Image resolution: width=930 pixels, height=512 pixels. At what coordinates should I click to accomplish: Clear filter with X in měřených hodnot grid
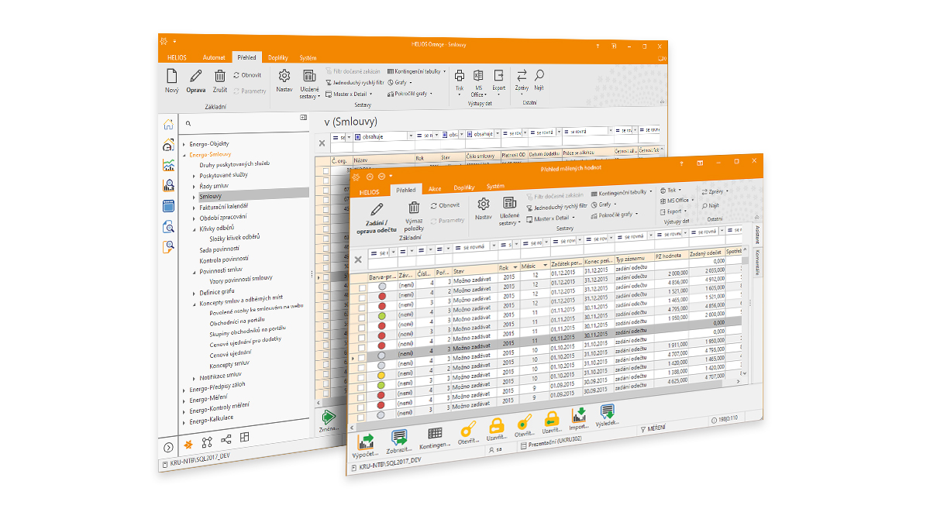(358, 260)
